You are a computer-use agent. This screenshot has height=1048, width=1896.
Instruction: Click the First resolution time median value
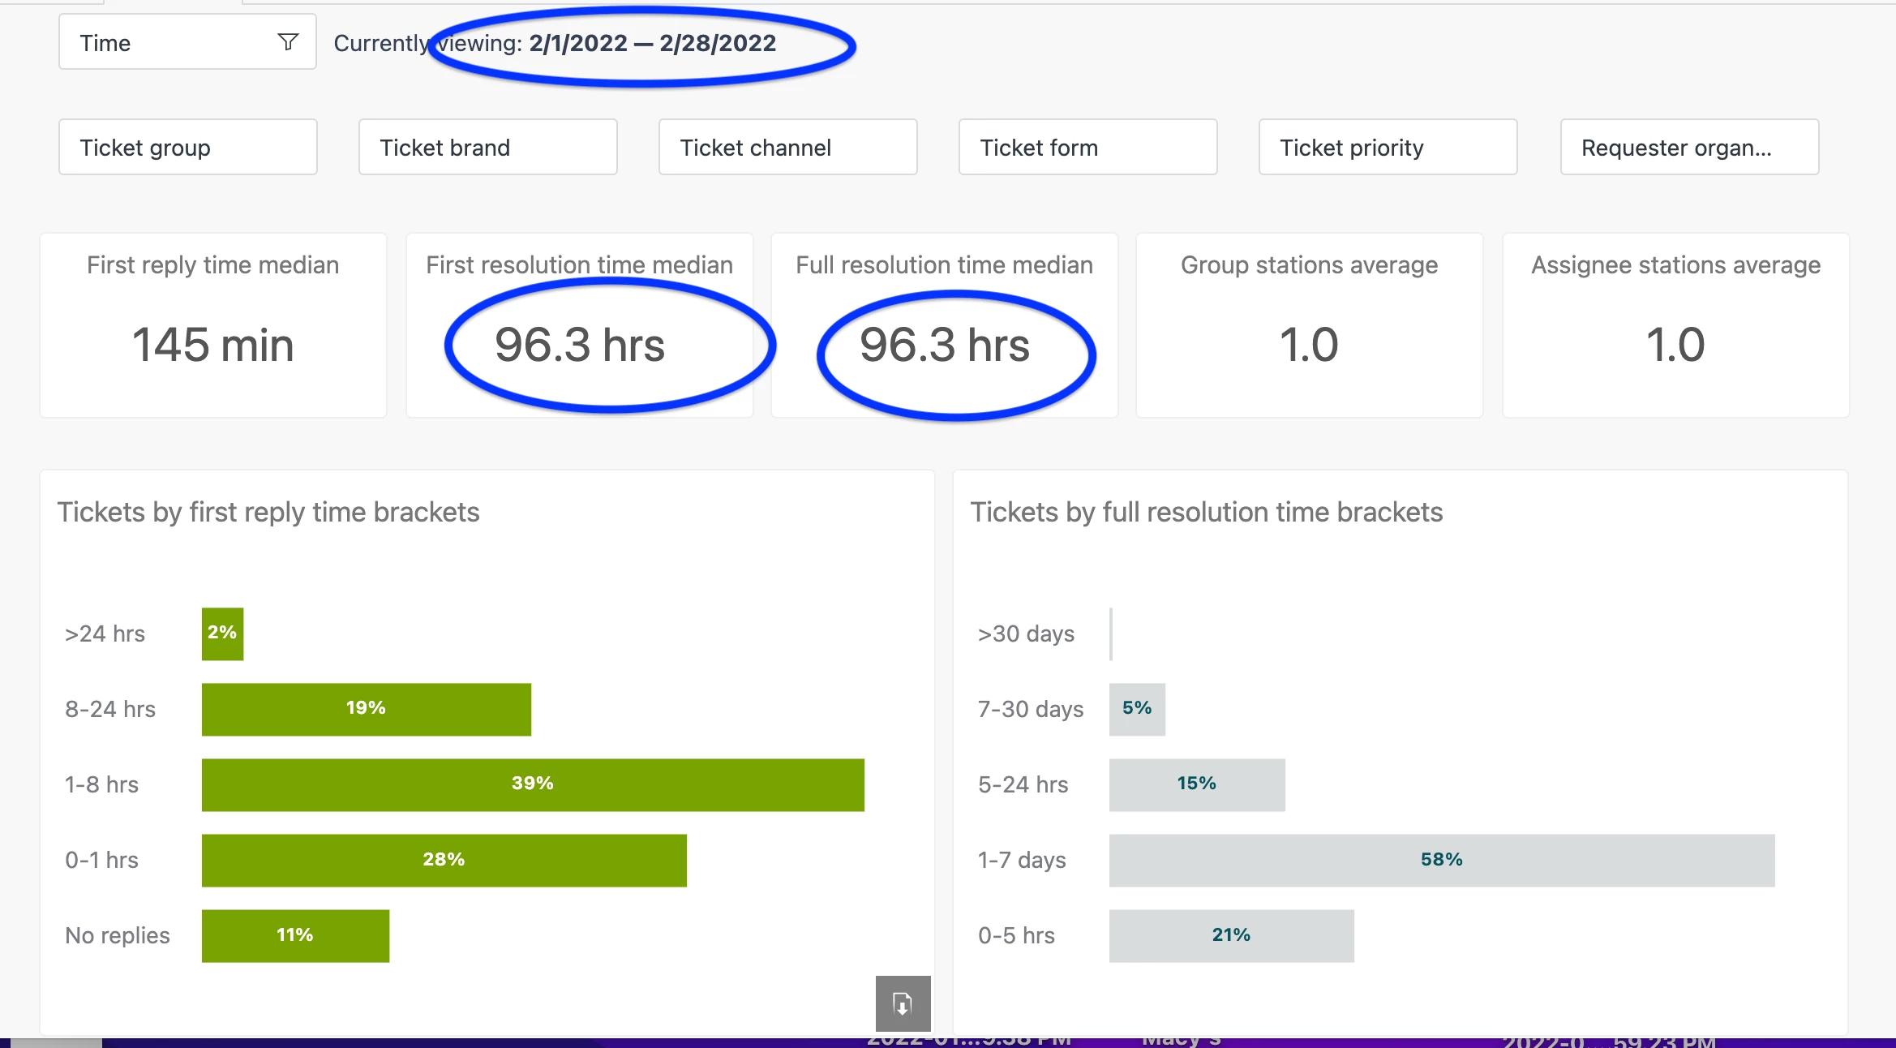580,345
